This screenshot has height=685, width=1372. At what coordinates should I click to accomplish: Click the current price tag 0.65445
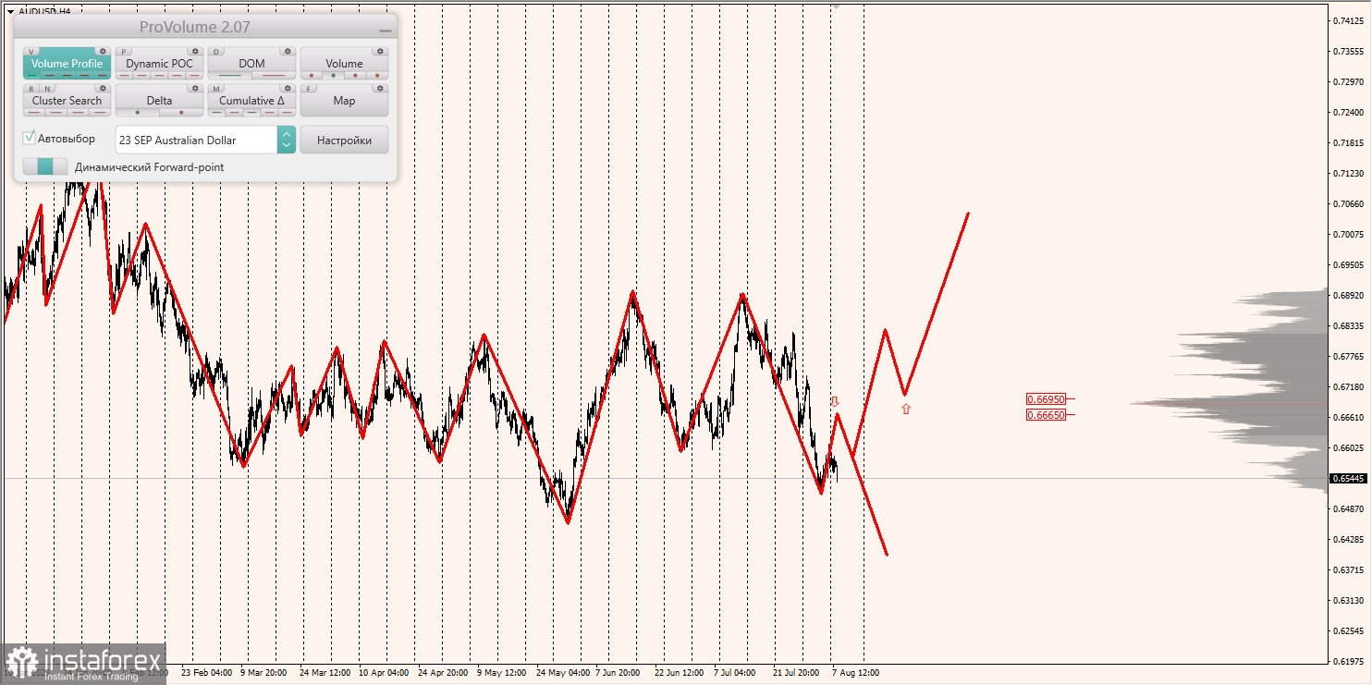pyautogui.click(x=1349, y=478)
